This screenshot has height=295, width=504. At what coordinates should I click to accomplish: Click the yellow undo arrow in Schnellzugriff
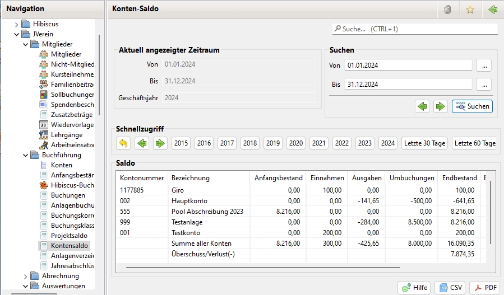123,143
